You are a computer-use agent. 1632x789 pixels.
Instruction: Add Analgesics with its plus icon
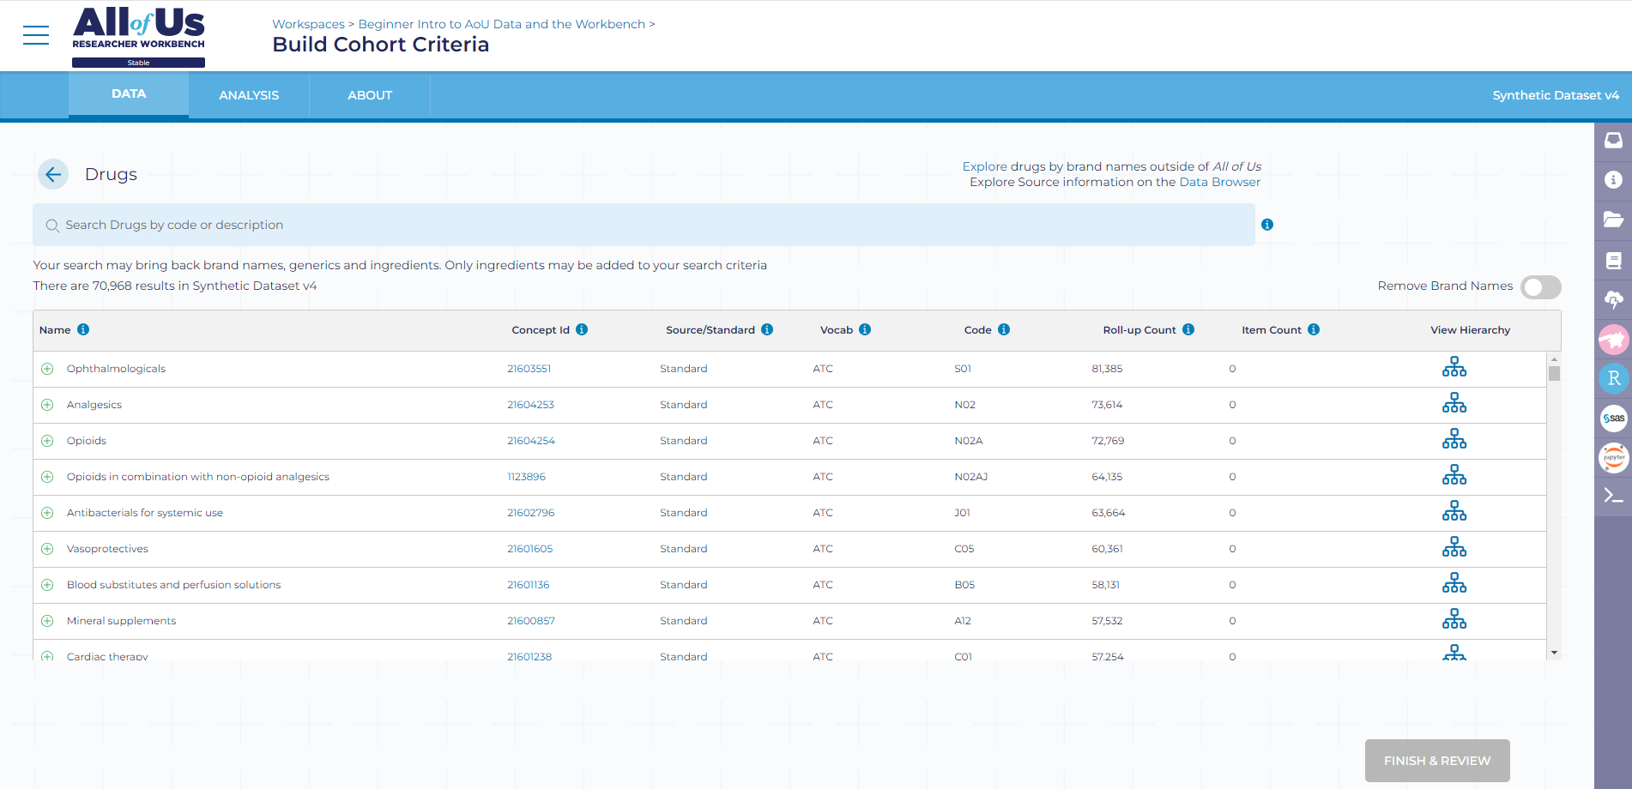tap(47, 405)
